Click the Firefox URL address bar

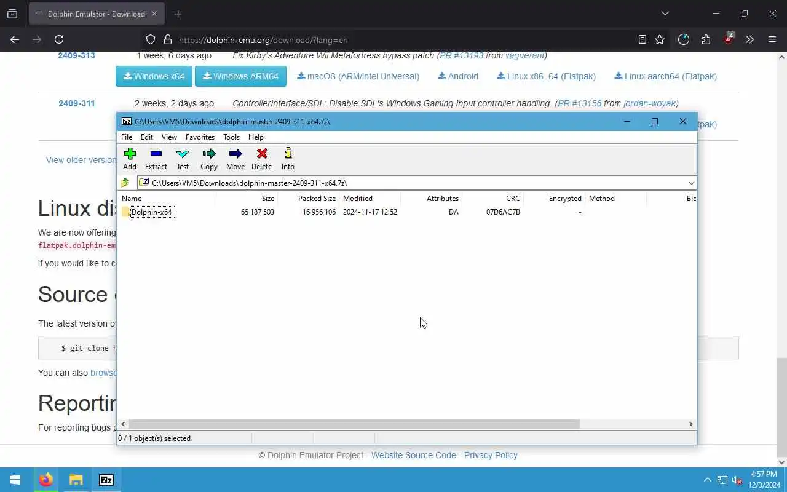406,40
